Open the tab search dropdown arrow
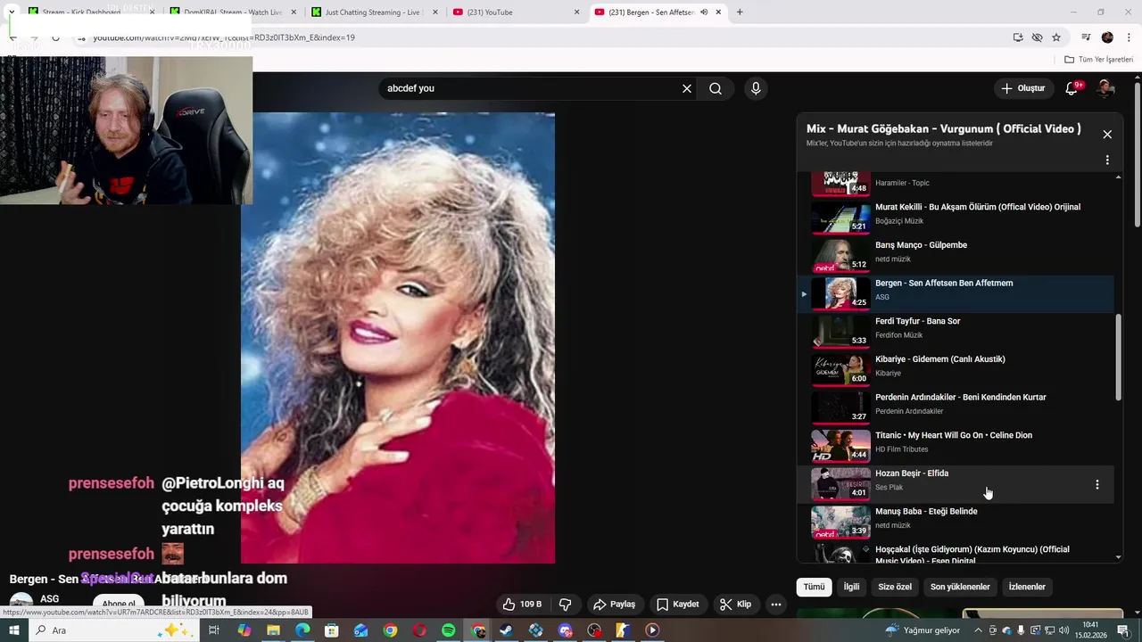Screen dimensions: 1142x642 (12, 12)
